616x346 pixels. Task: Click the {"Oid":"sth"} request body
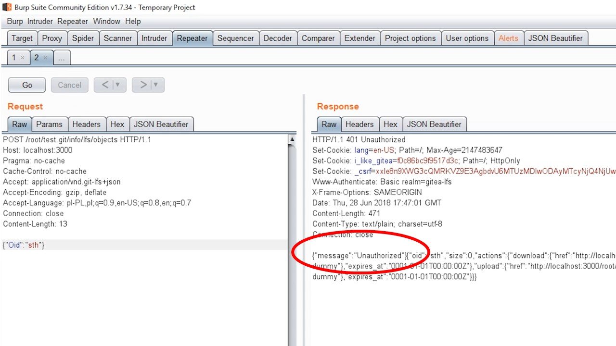[24, 245]
